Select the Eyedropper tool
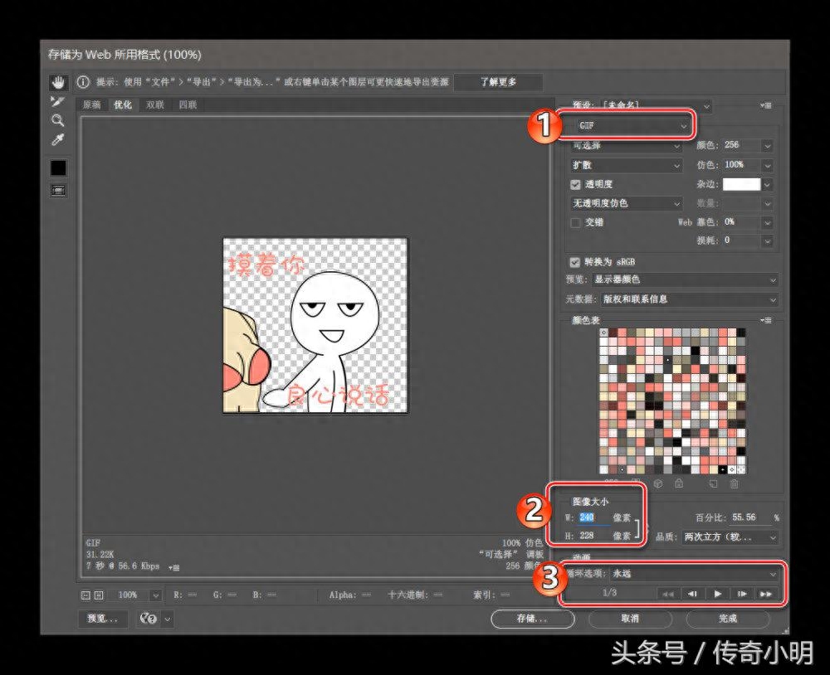The image size is (830, 675). click(x=57, y=139)
